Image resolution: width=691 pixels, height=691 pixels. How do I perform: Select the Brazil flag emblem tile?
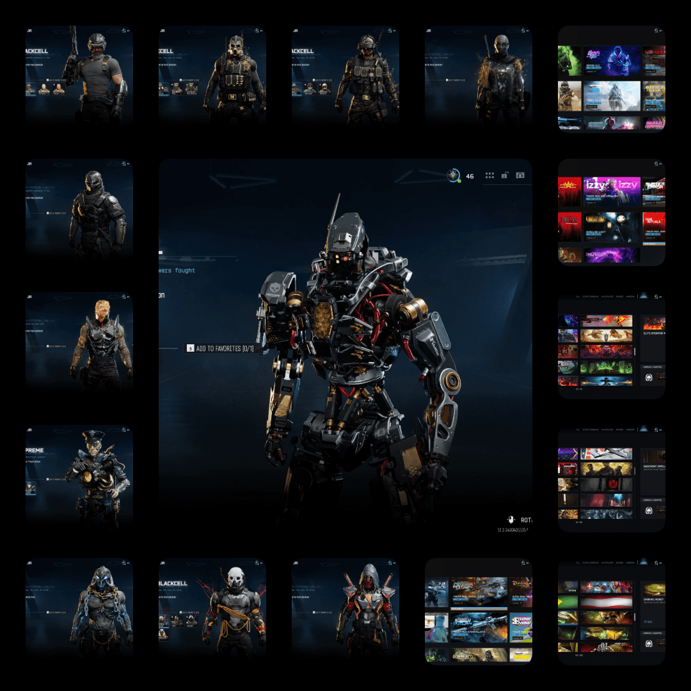(x=568, y=602)
